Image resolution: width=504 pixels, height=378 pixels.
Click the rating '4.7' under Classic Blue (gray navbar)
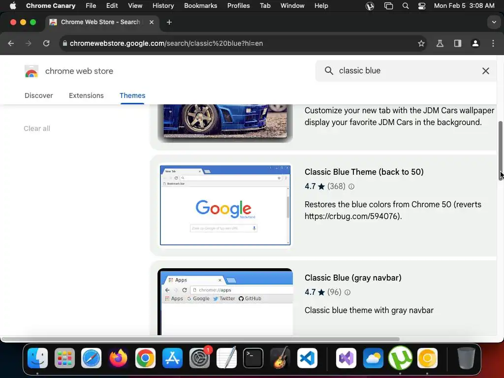pyautogui.click(x=310, y=292)
